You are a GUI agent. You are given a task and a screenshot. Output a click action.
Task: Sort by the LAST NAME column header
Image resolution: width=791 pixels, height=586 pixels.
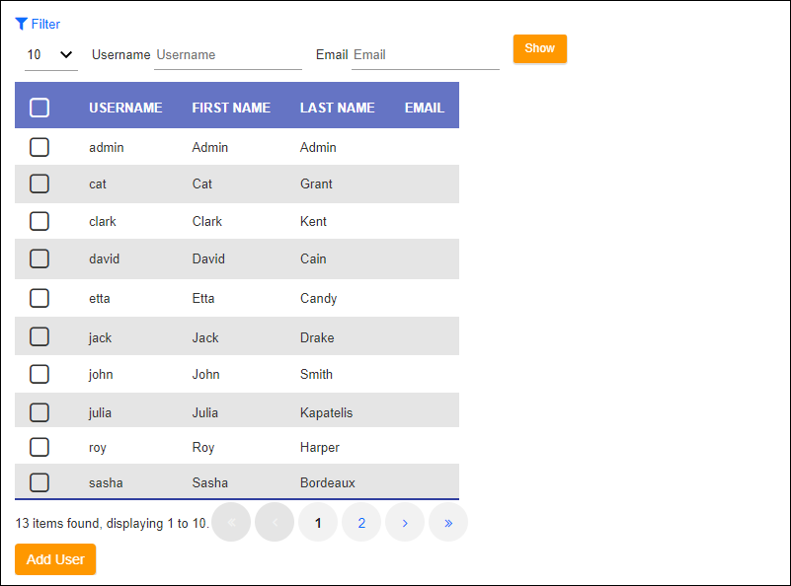click(337, 108)
